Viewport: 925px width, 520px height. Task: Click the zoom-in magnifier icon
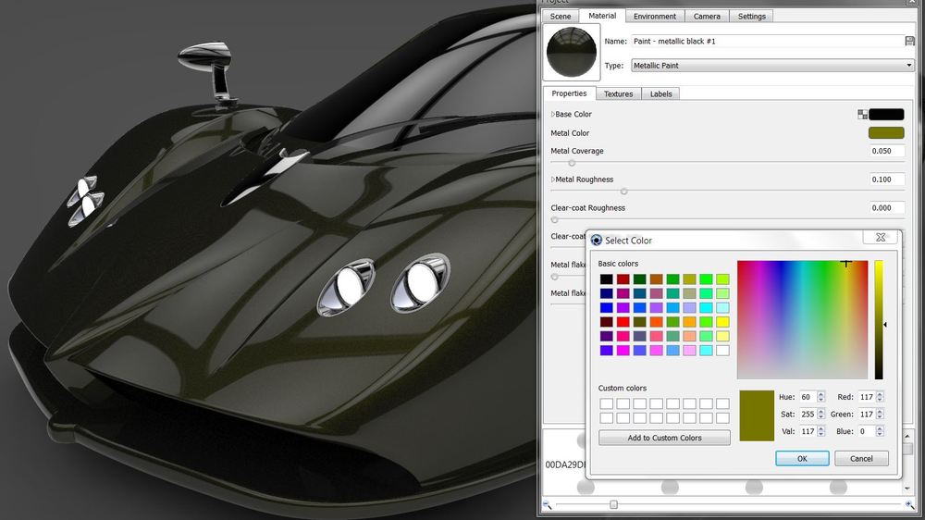click(911, 504)
